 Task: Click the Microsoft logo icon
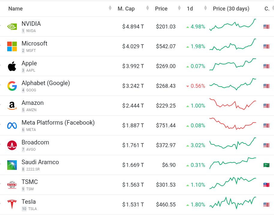click(x=12, y=46)
